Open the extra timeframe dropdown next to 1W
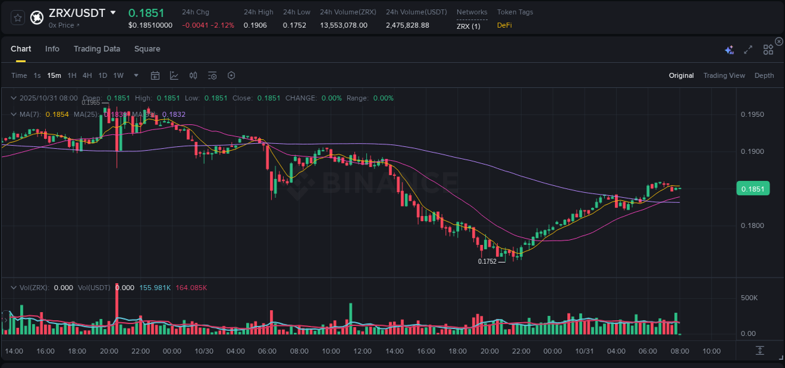This screenshot has height=368, width=785. (135, 75)
